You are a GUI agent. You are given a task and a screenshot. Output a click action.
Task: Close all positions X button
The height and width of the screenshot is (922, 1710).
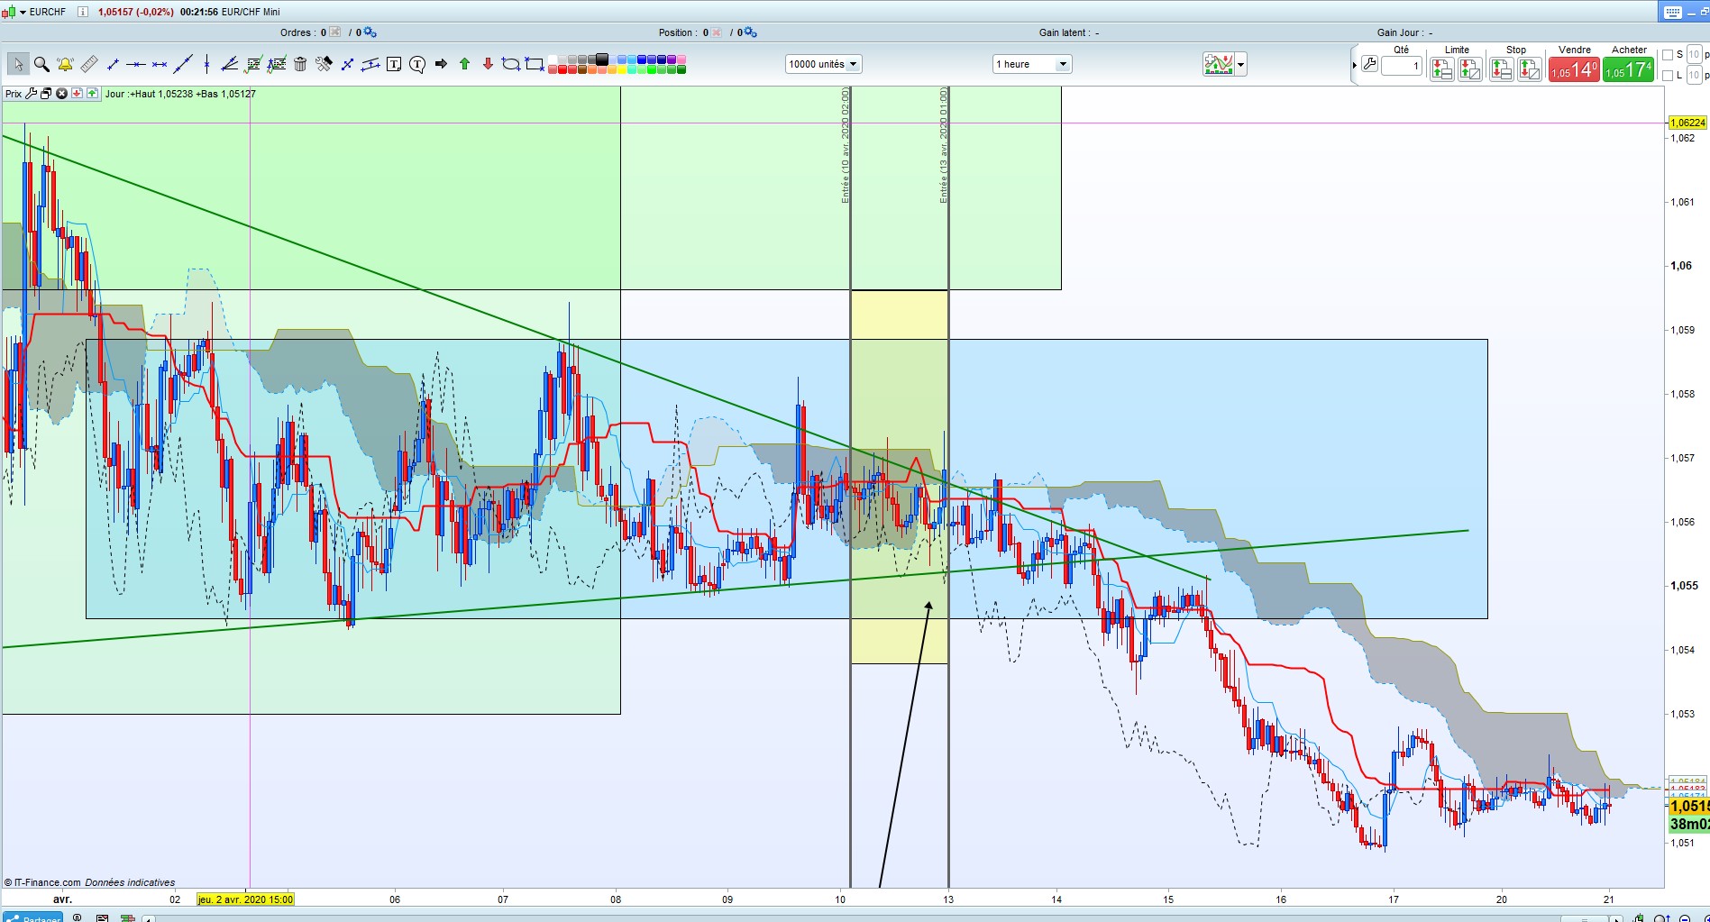tap(717, 32)
